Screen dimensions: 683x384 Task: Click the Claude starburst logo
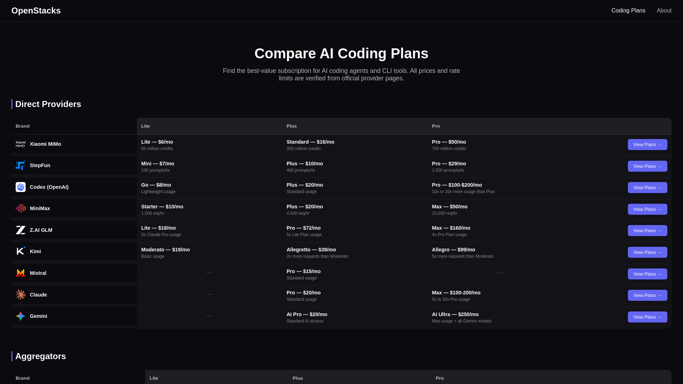tap(21, 295)
